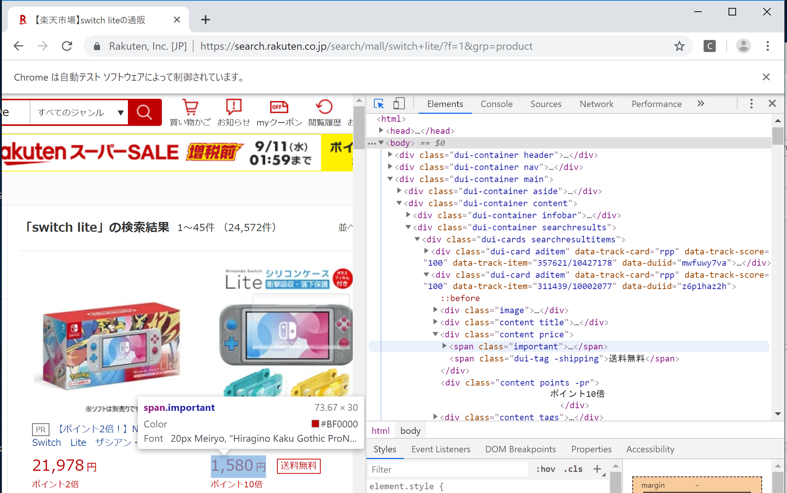Reload the page
Screen dimensions: 787x493
click(x=67, y=46)
